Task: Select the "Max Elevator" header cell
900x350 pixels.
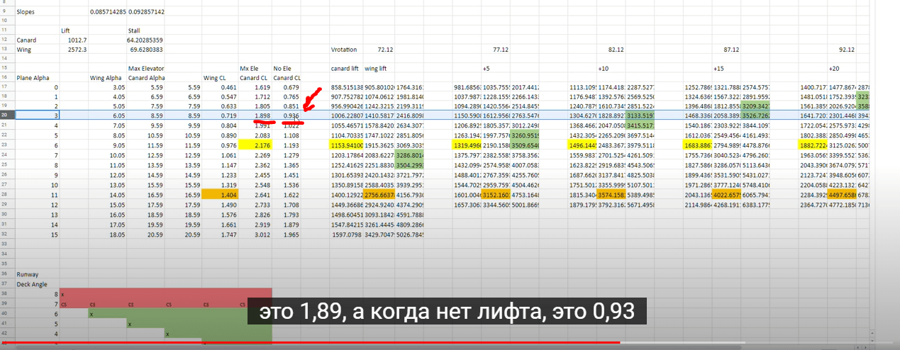Action: pyautogui.click(x=145, y=69)
